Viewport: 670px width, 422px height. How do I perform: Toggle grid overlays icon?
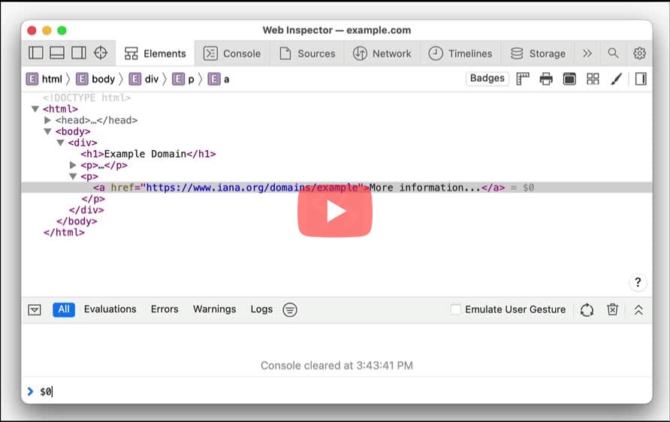point(593,79)
